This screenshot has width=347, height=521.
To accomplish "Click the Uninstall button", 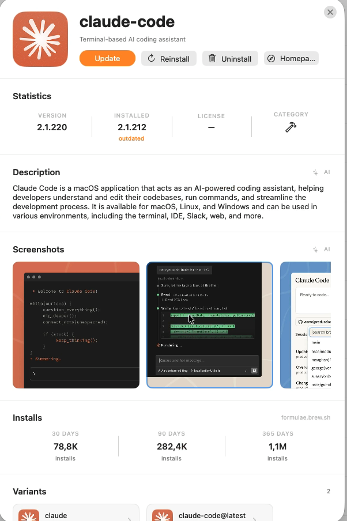I will pos(230,58).
